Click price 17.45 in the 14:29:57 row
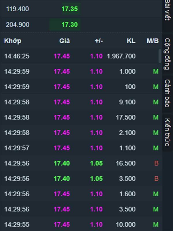Viewport: 173px width, 231px height. (x=62, y=148)
